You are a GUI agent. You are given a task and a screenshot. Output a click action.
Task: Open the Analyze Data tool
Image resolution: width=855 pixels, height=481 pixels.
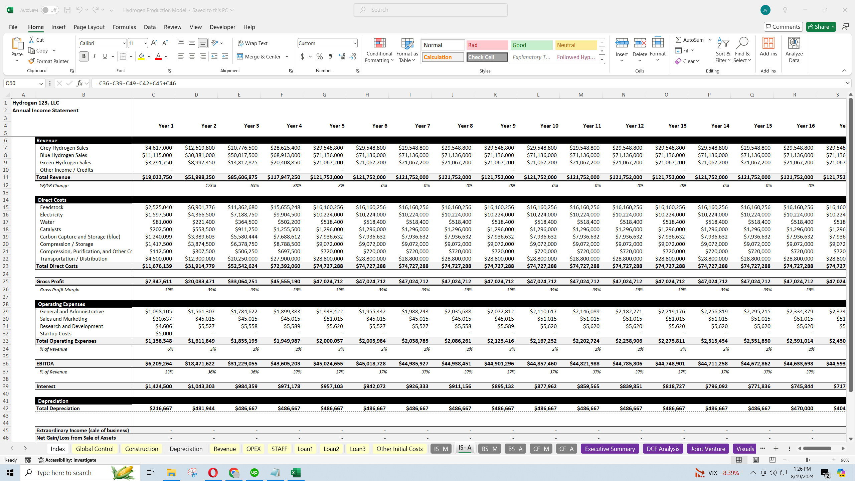tap(794, 50)
